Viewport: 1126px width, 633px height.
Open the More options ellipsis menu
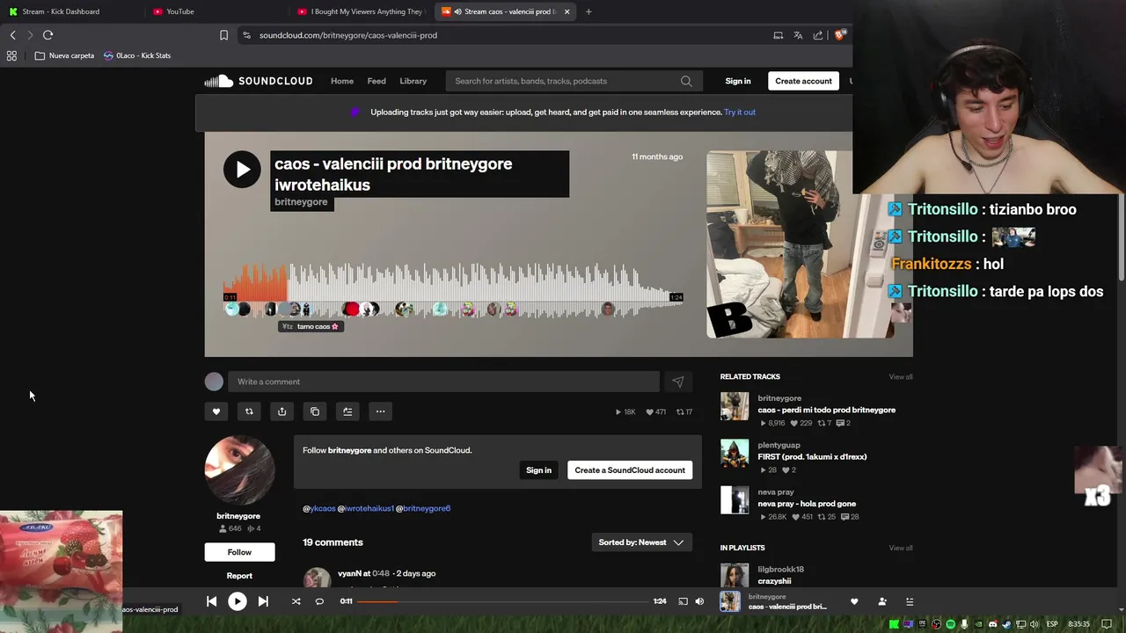click(380, 411)
